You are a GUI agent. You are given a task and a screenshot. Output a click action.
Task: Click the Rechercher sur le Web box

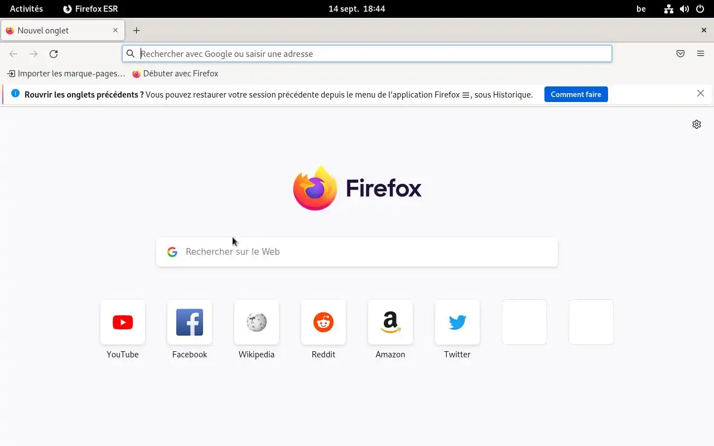point(357,252)
